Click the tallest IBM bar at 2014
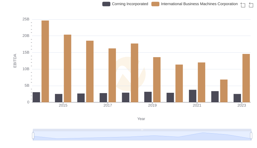 pos(45,61)
